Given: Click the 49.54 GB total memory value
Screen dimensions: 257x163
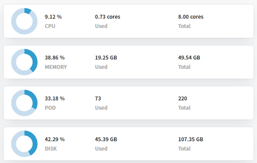Looking at the screenshot, I should (x=189, y=58).
